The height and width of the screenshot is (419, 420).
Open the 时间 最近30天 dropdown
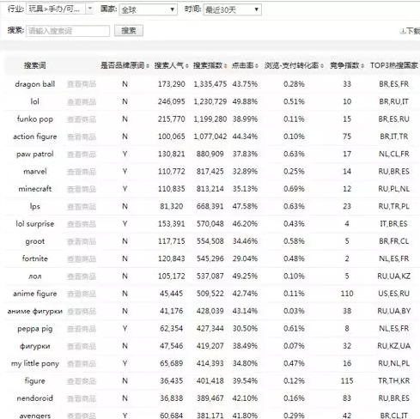click(x=232, y=9)
